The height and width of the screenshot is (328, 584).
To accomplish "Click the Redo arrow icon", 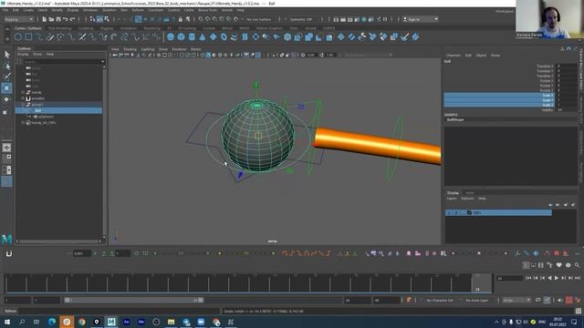I will (x=73, y=19).
